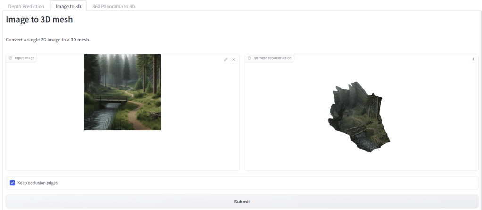Select the Image to 3D tab
Screen dimensions: 482x210
pyautogui.click(x=68, y=6)
